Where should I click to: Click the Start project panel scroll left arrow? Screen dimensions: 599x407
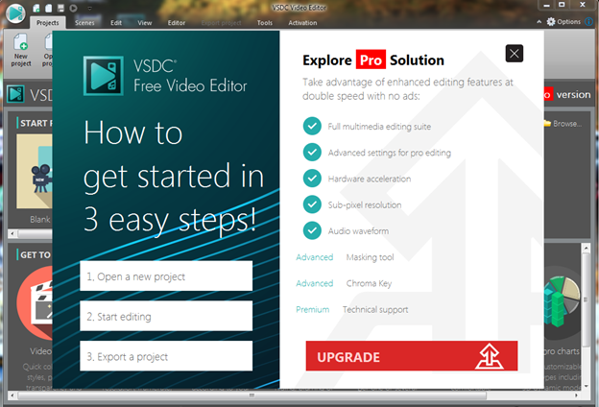(x=12, y=232)
